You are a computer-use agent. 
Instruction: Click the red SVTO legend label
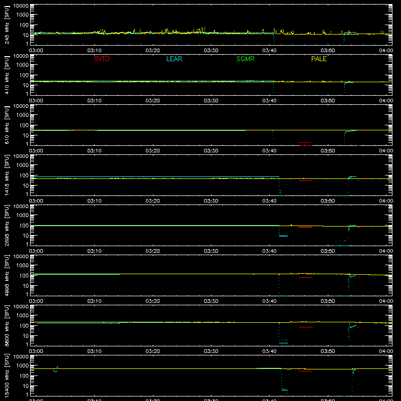tap(102, 59)
